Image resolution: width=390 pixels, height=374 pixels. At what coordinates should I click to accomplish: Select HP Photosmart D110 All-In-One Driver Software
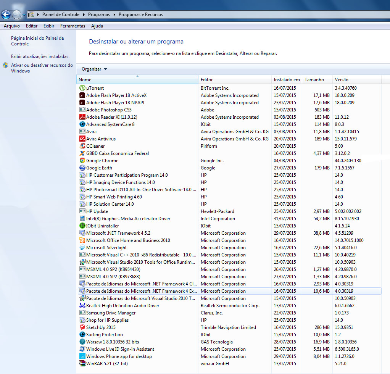[230, 190]
